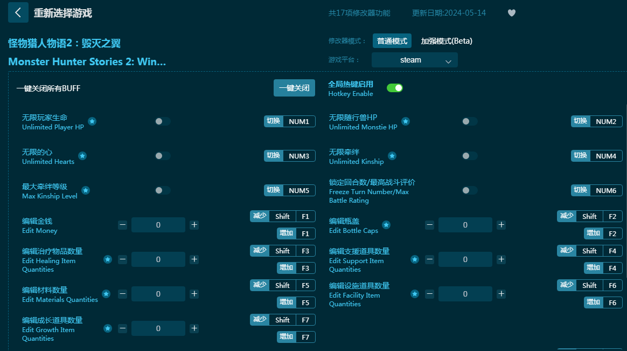Click star icon beside Max Kinship Level

pos(86,190)
